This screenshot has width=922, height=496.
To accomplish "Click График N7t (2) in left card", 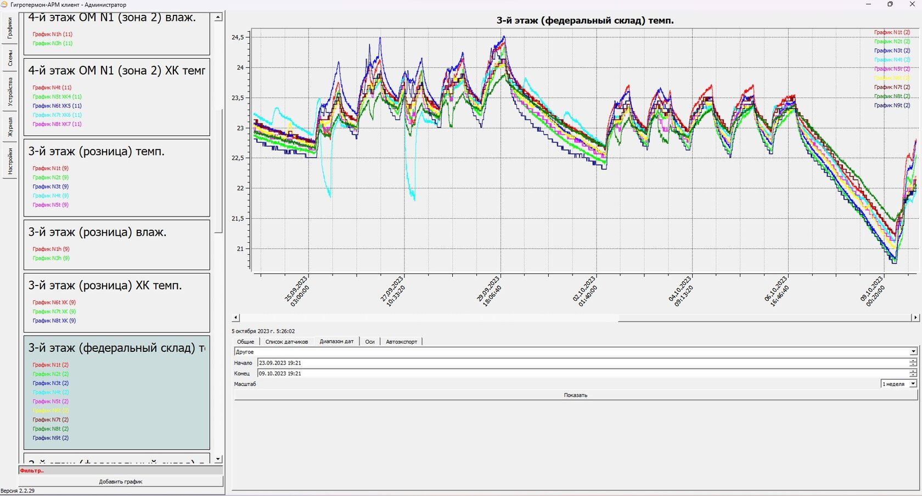I will tap(50, 419).
